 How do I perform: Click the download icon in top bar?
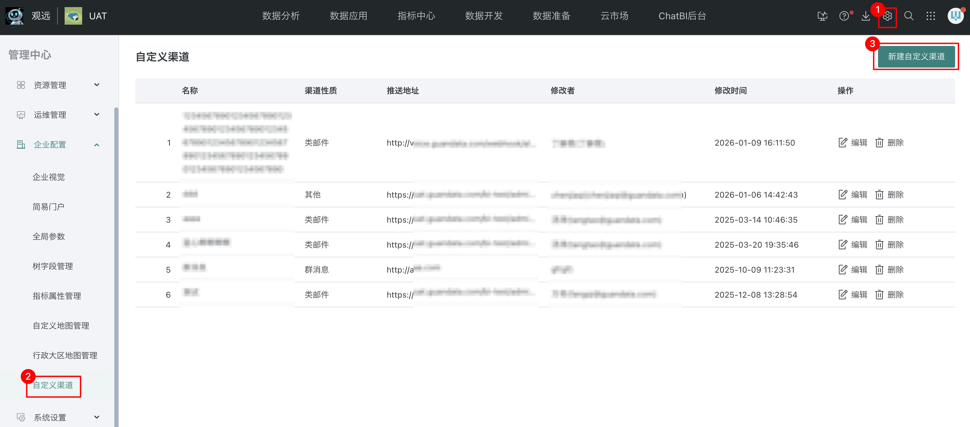(x=866, y=16)
